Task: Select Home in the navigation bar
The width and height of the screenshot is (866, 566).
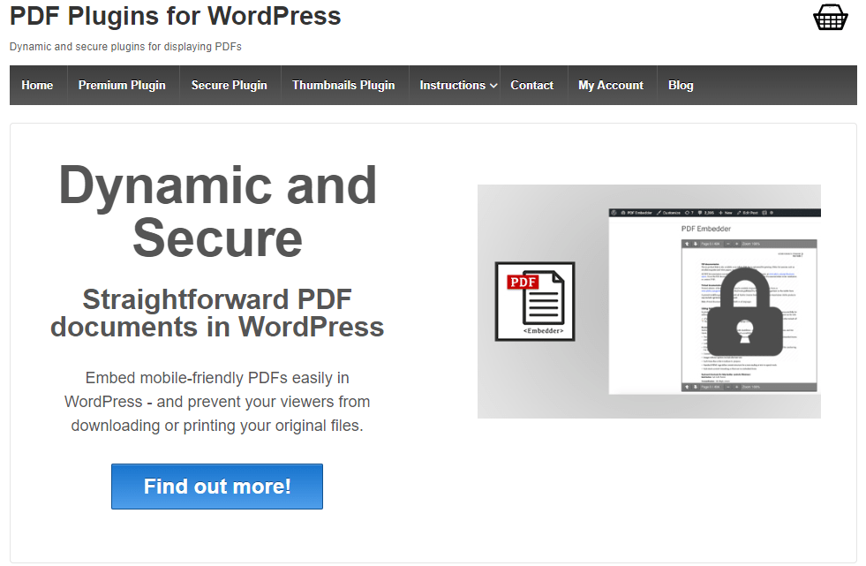Action: (x=37, y=85)
